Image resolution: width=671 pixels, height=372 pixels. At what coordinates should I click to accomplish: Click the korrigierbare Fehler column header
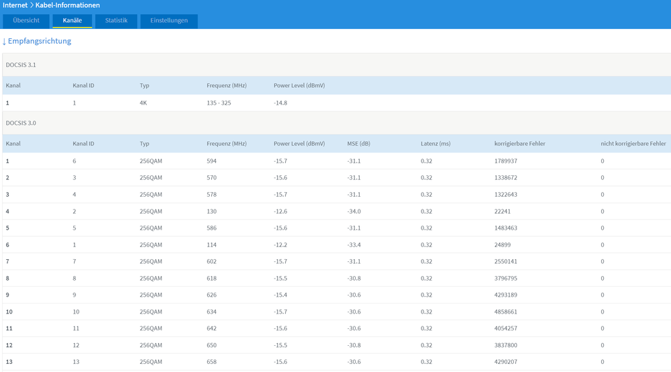(520, 144)
